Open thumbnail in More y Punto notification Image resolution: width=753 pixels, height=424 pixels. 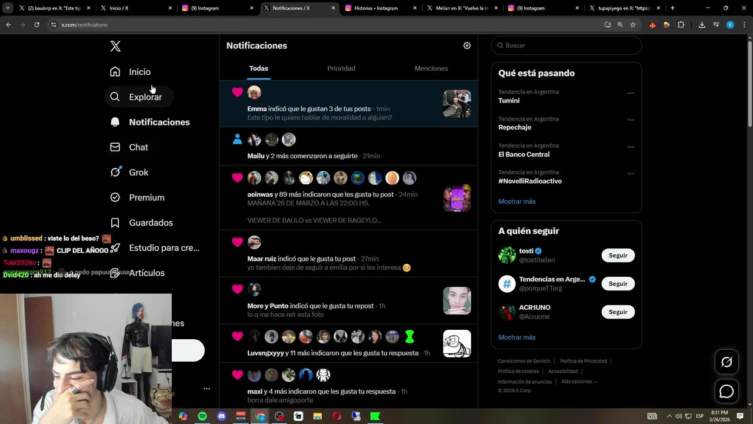pos(457,301)
